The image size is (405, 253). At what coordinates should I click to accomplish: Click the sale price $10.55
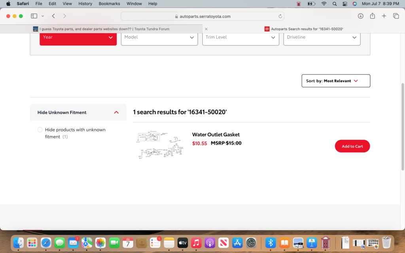[x=199, y=143]
